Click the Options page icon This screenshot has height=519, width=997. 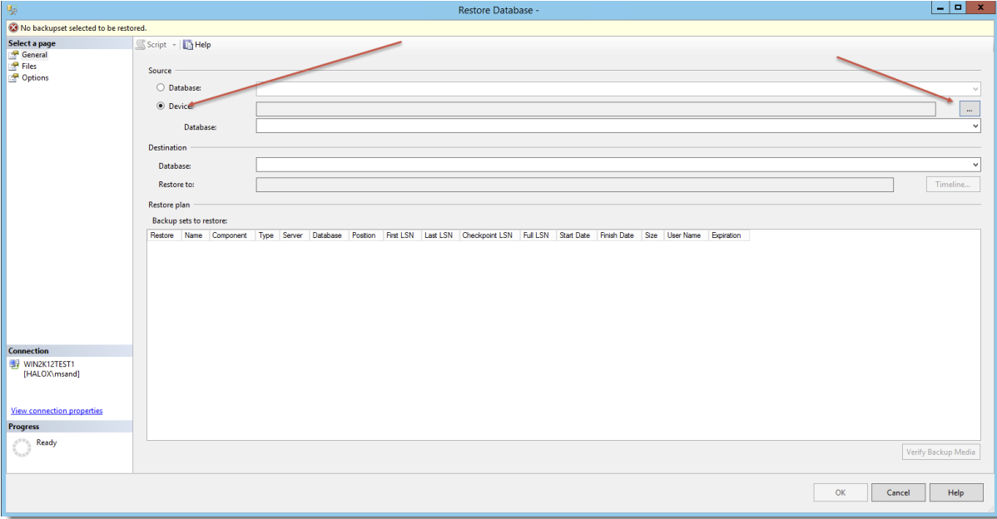click(14, 77)
